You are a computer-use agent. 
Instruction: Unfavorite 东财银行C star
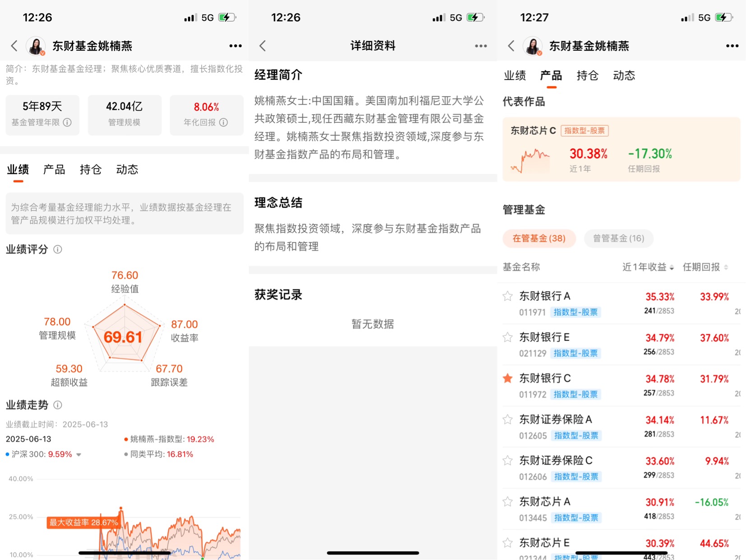[508, 378]
